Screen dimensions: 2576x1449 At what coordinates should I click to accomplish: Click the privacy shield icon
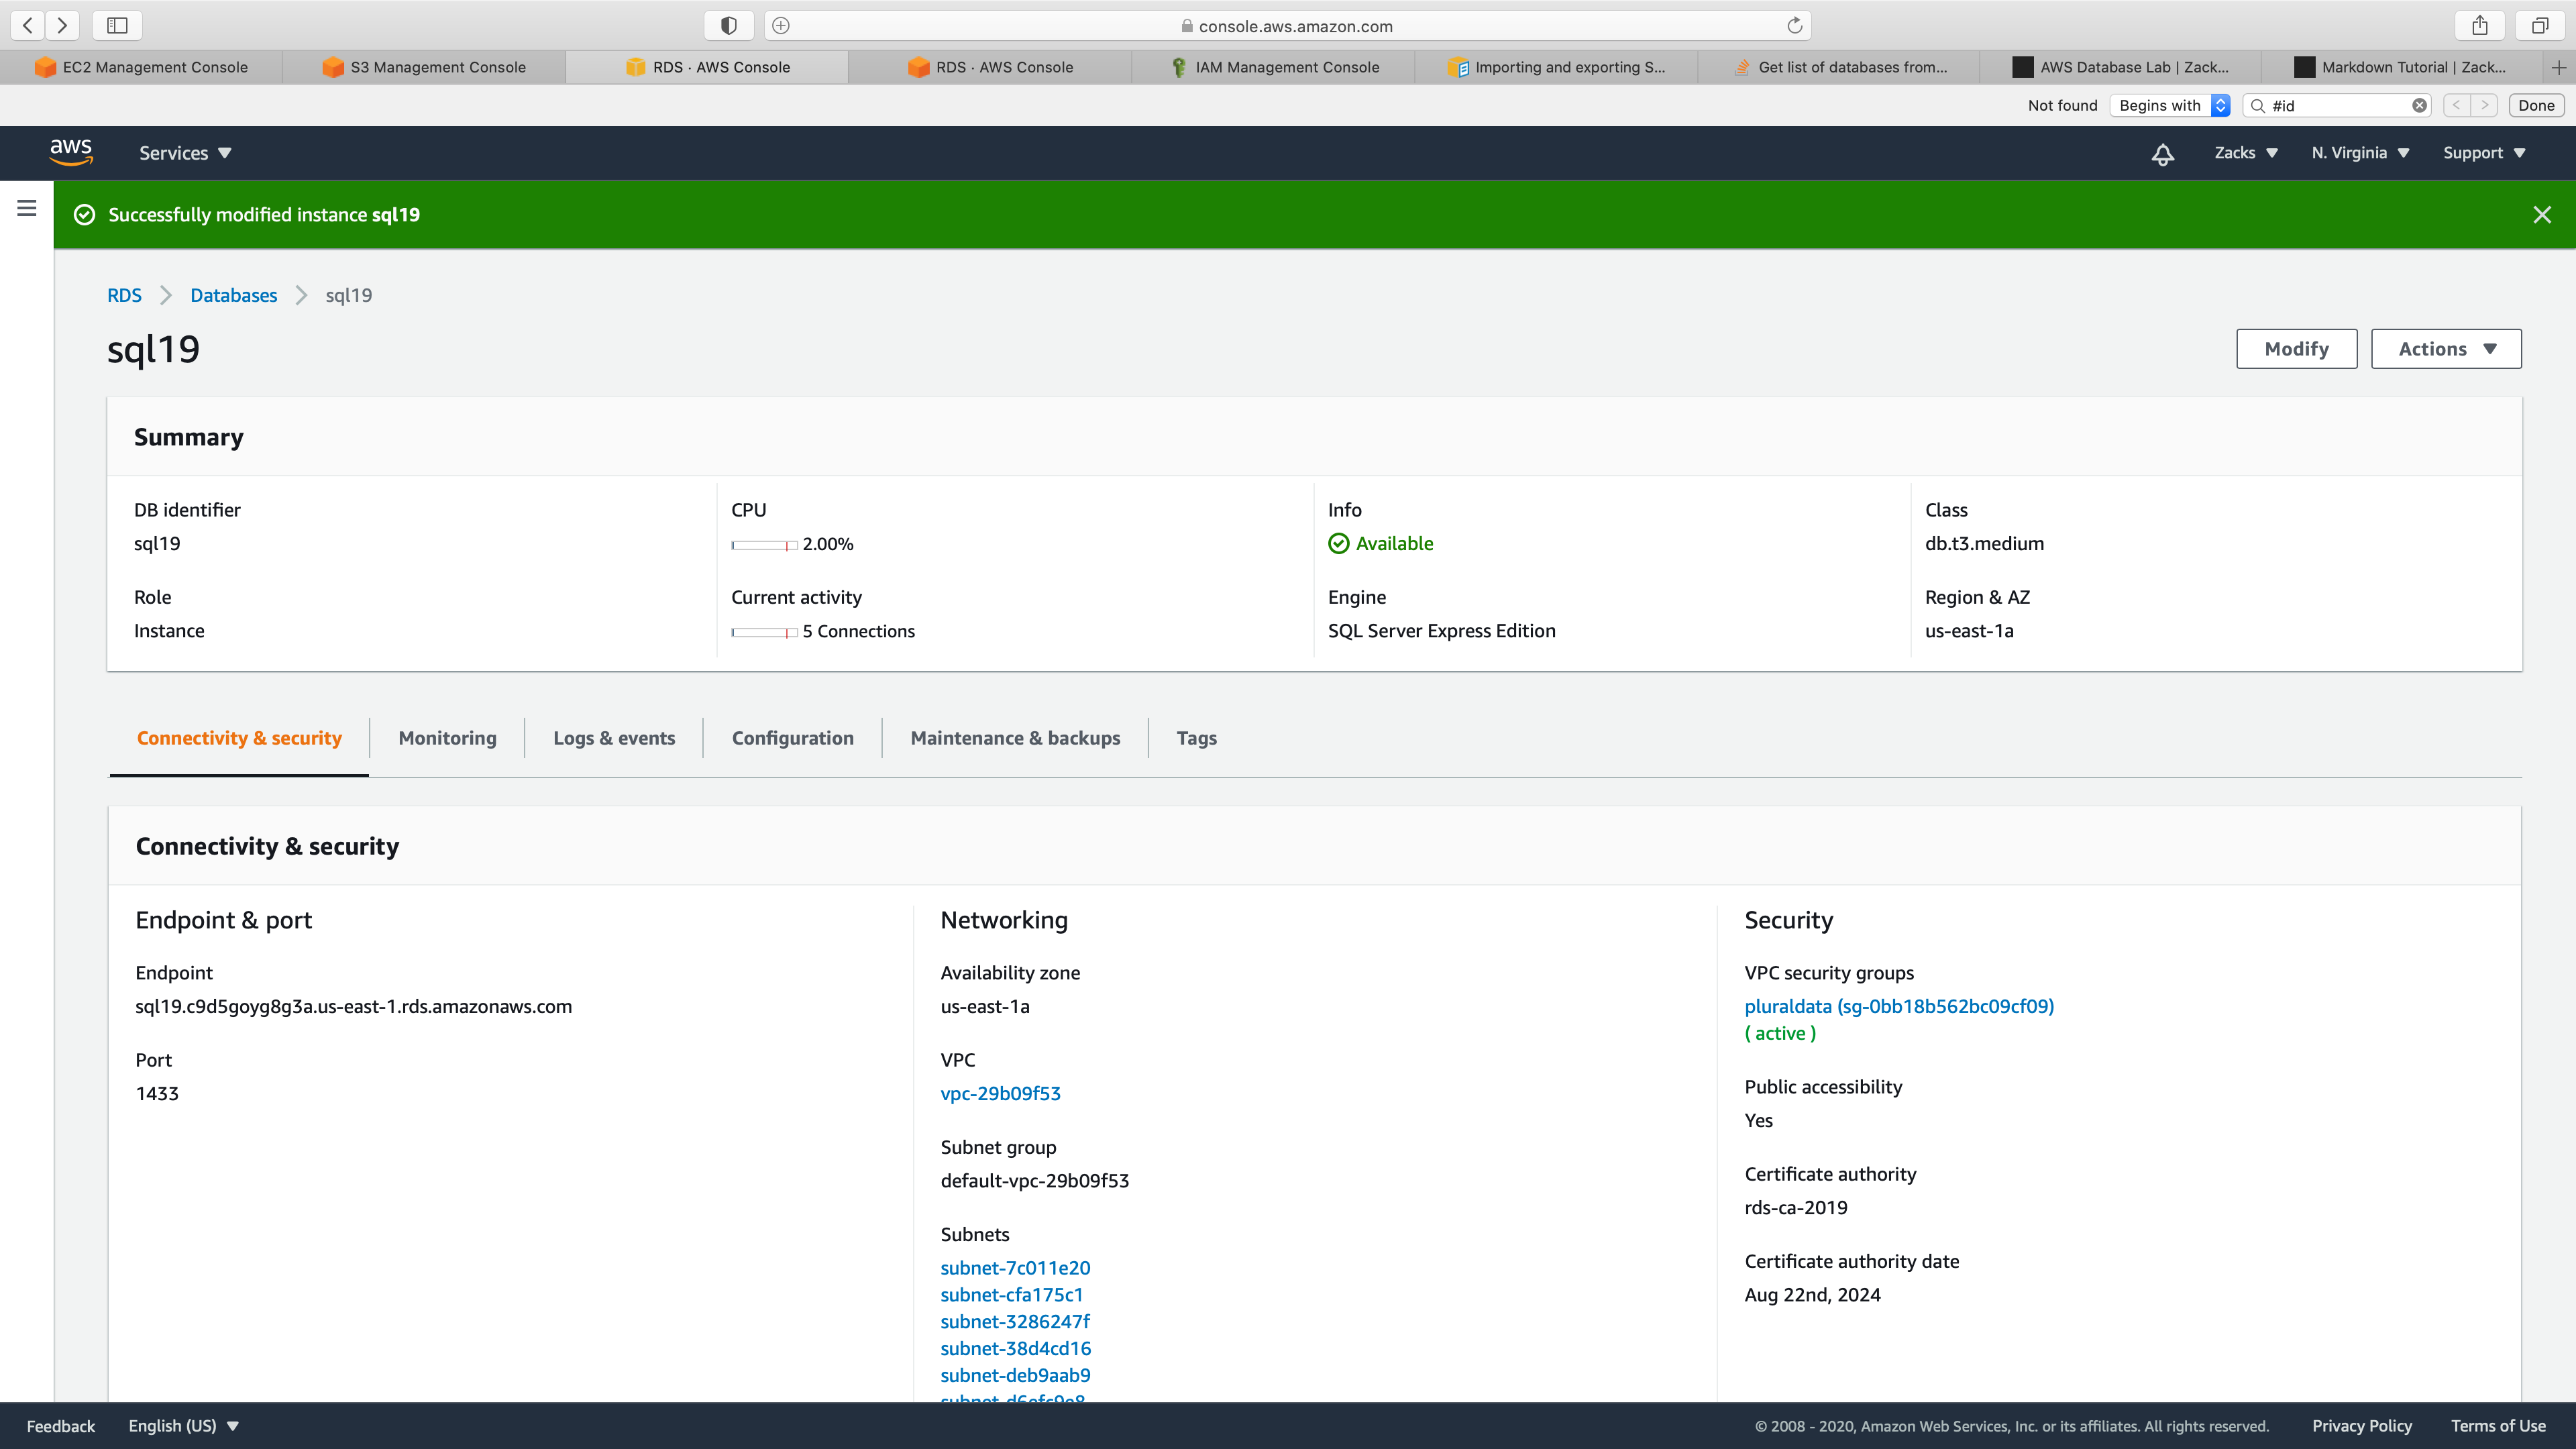(728, 26)
